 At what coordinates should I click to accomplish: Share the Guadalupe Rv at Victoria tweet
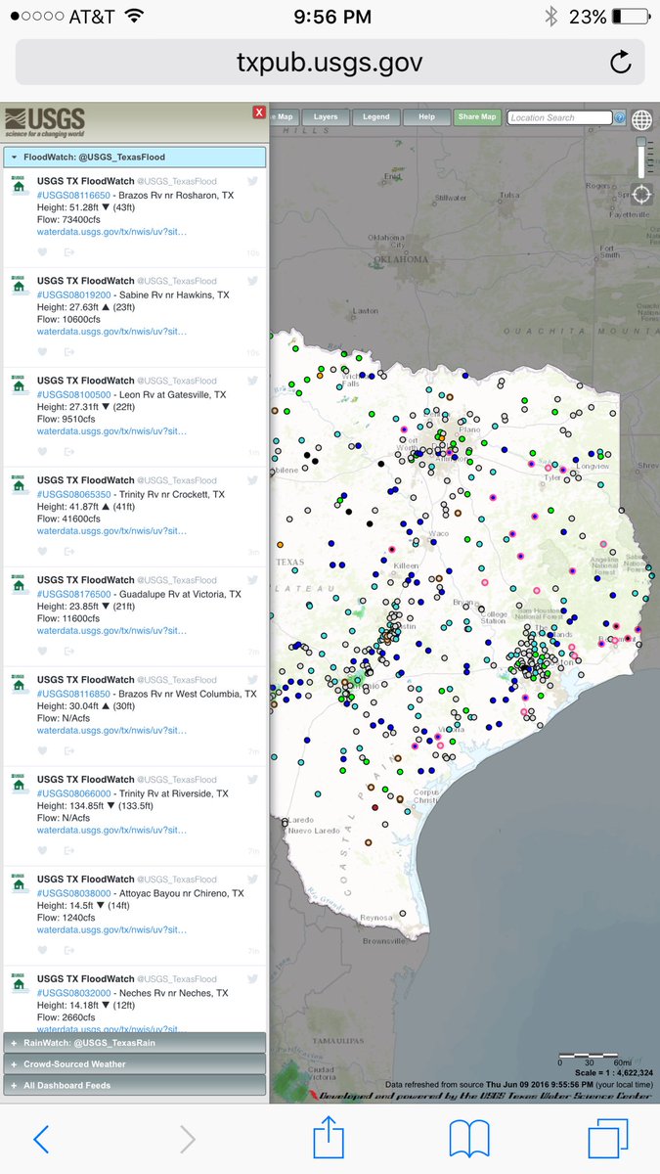point(69,652)
